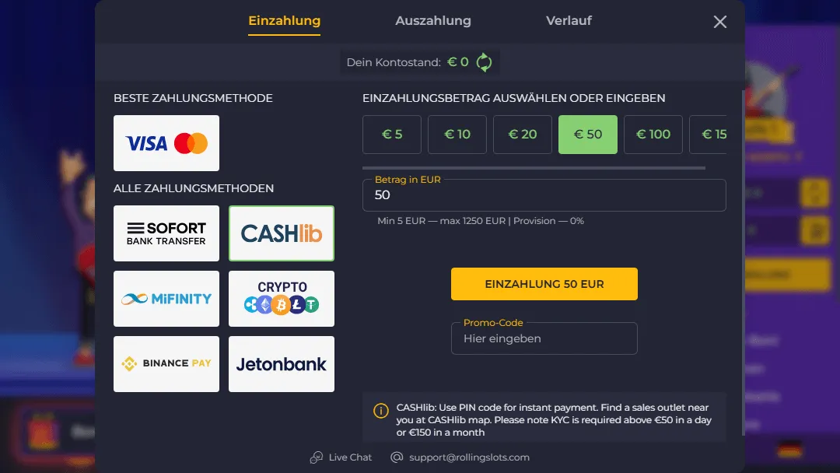Image resolution: width=840 pixels, height=473 pixels.
Task: Pick MiFinity as the deposit method
Action: [x=166, y=299]
